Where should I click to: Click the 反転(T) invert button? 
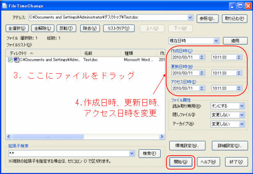tap(66, 28)
